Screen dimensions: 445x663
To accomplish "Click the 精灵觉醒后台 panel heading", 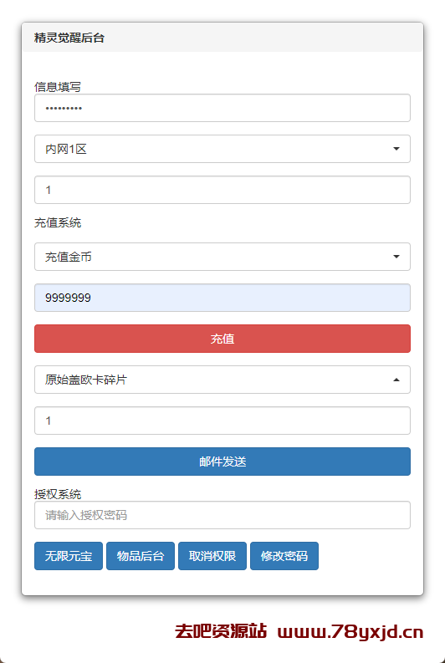I will pos(69,38).
